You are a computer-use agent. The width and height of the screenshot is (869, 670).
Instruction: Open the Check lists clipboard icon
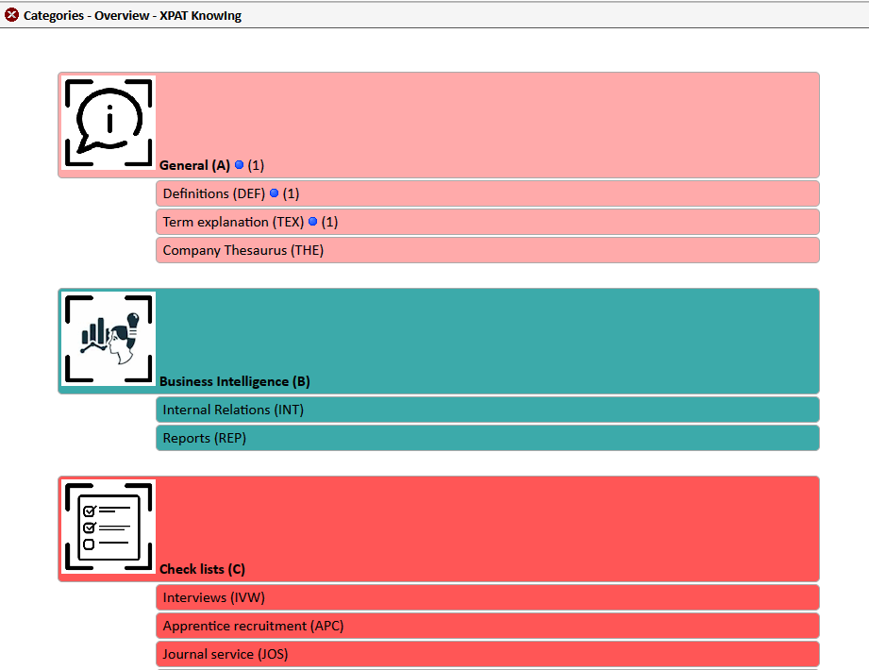109,527
